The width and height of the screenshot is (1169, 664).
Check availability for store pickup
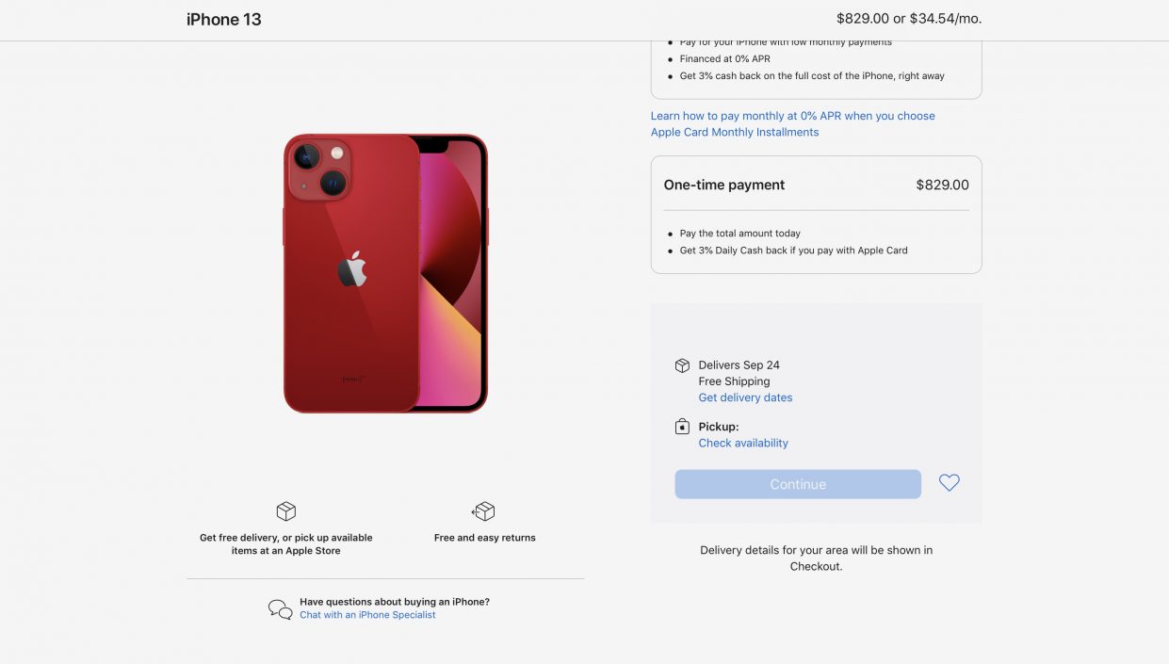743,443
